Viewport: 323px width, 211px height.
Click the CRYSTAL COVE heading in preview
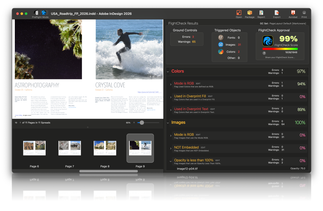(110, 85)
